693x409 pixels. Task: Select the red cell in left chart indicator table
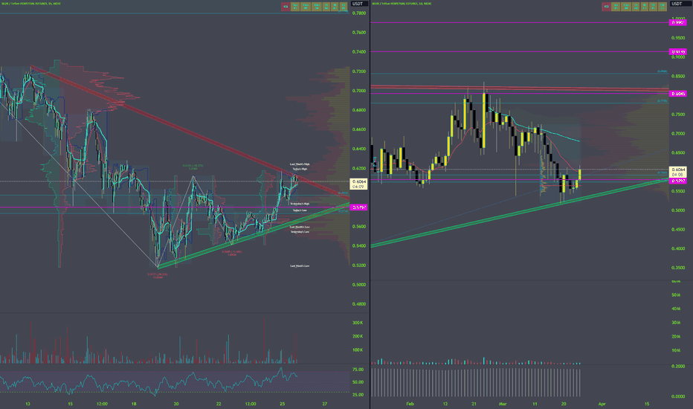coord(286,7)
